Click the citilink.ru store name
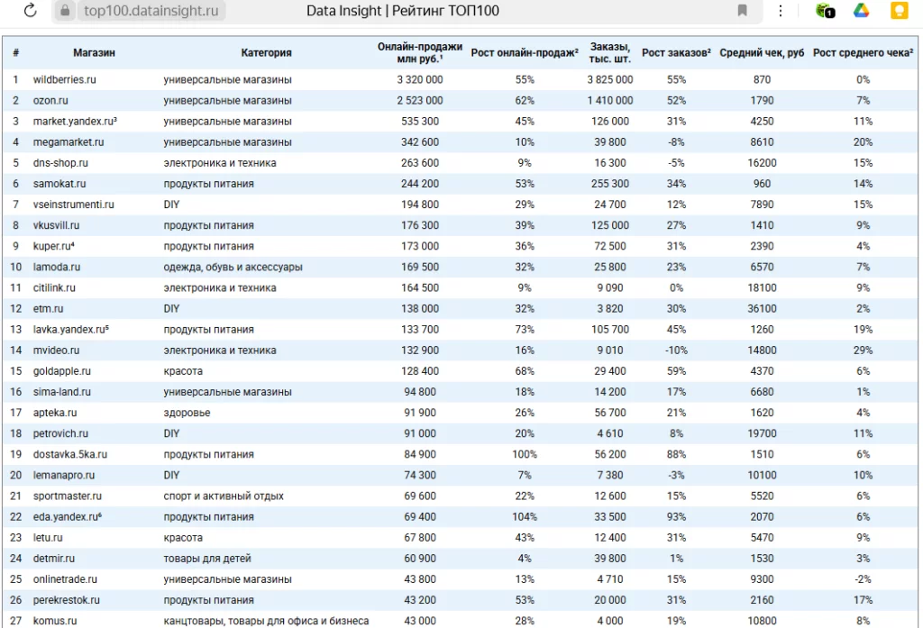Screen dimensions: 923x628 pyautogui.click(x=54, y=287)
